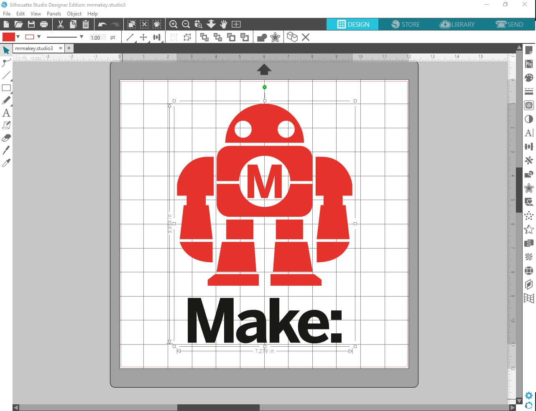
Task: Select the Text tool in left toolbar
Action: [x=6, y=113]
